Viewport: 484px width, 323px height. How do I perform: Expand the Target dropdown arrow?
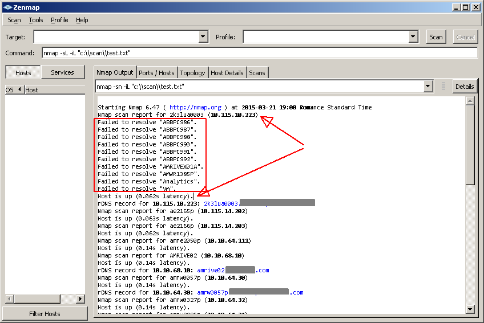click(203, 37)
